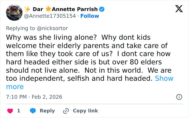Screen dimensions: 189x118
Task: Click the info circle icon
Action: pos(179,97)
